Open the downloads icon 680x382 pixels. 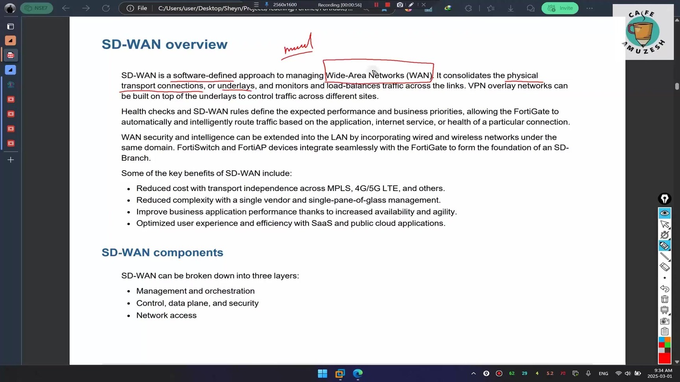point(511,8)
